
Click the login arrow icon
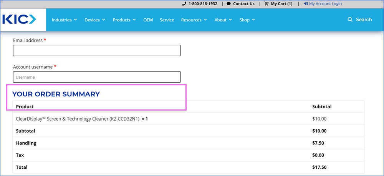point(306,4)
